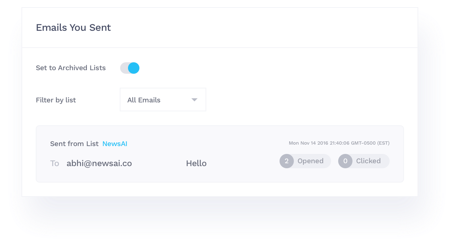The image size is (454, 247).
Task: Click the dropdown arrow beside All Emails
Action: [x=194, y=100]
